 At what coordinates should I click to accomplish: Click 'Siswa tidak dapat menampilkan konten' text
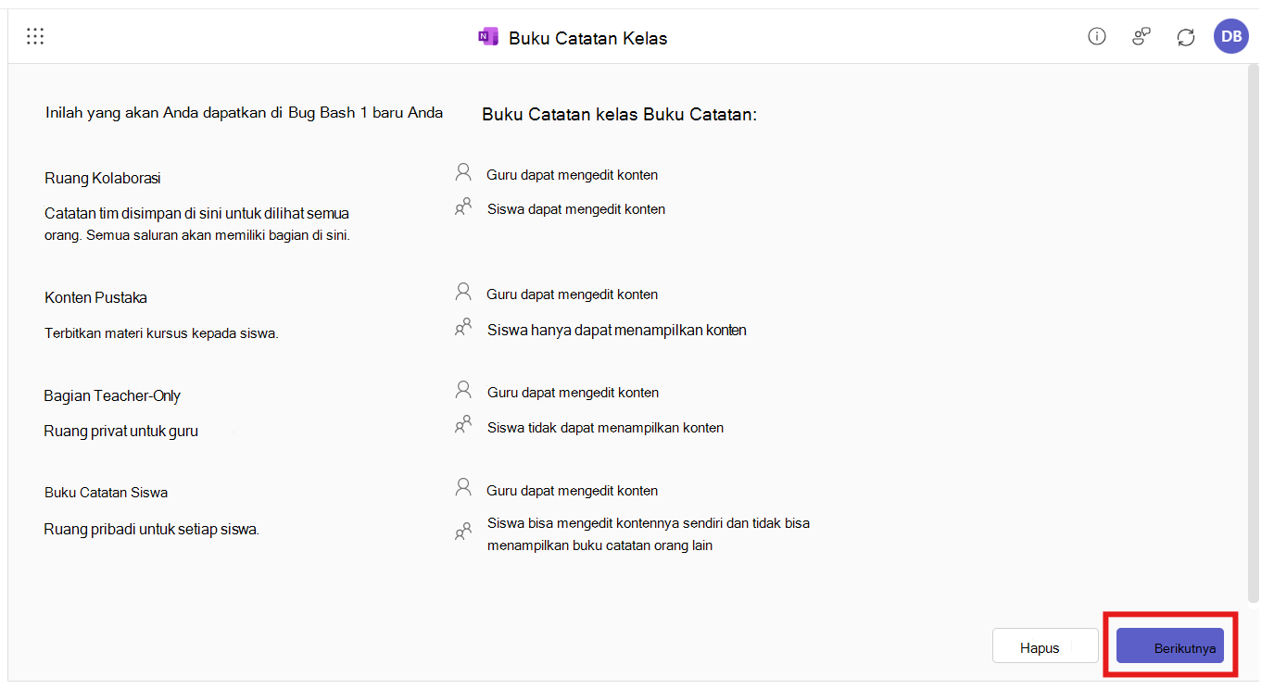605,428
